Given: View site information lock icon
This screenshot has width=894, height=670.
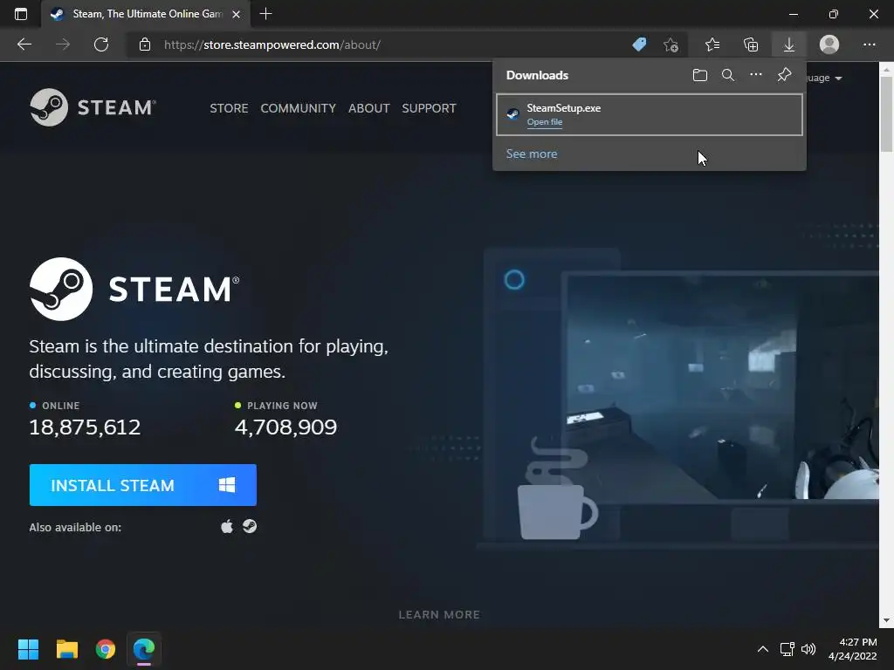Looking at the screenshot, I should point(145,44).
